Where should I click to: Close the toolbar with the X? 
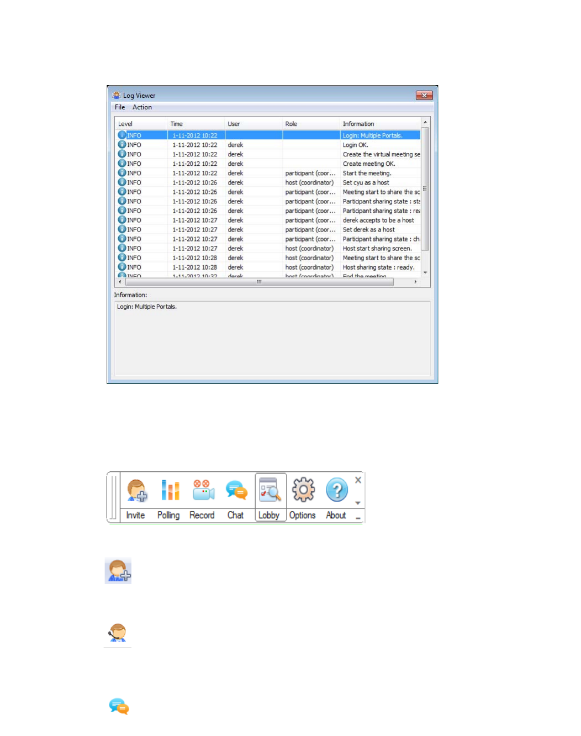pyautogui.click(x=358, y=480)
